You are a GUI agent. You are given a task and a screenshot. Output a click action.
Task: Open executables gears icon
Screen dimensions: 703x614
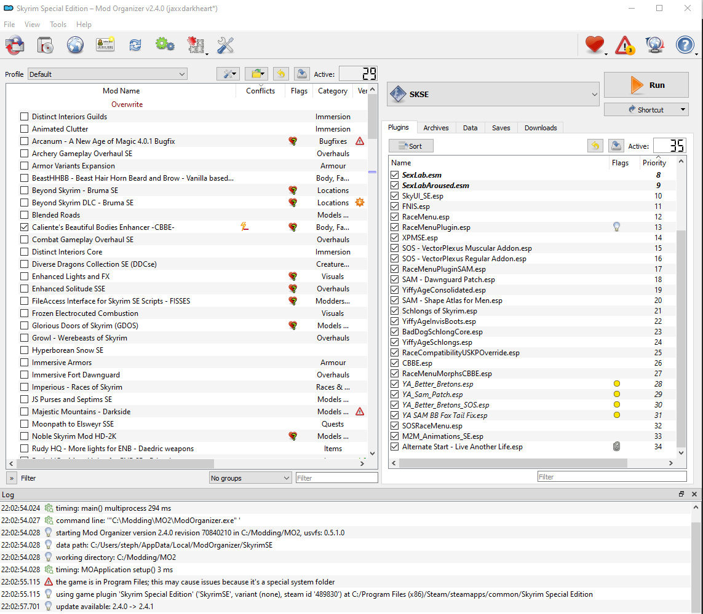pos(165,45)
